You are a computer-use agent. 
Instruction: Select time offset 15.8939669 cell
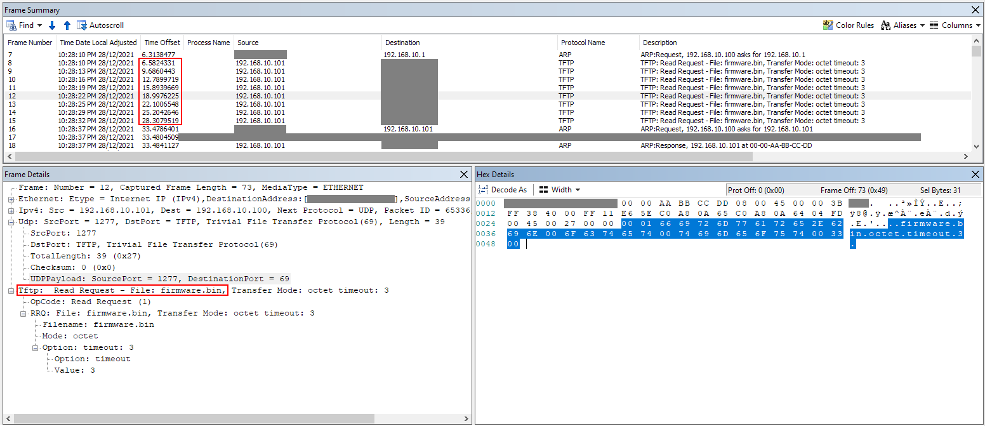pyautogui.click(x=160, y=88)
